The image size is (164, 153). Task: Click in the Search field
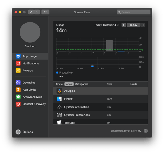[134, 12]
